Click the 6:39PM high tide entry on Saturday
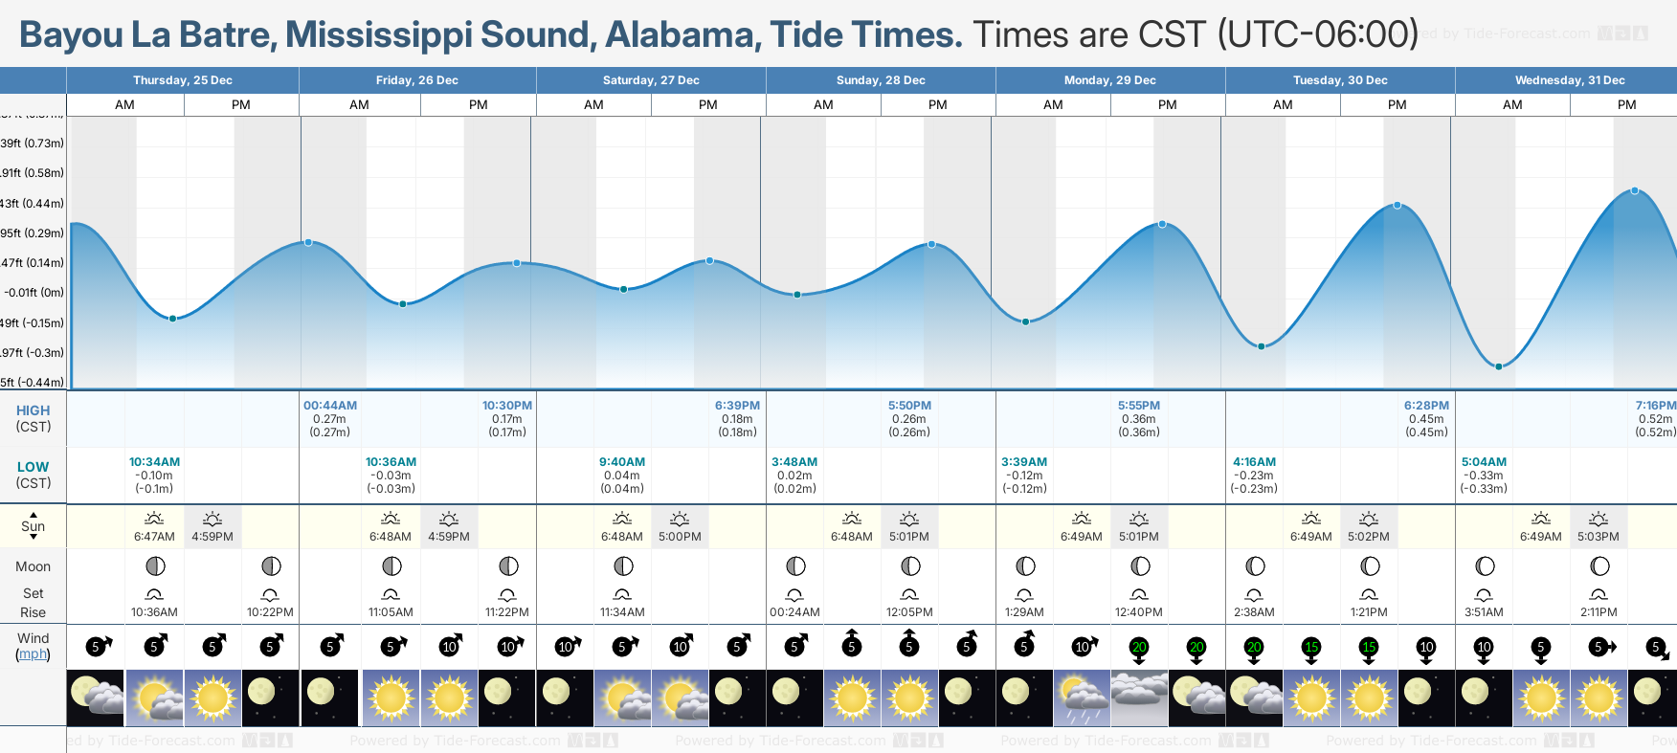 coord(737,406)
